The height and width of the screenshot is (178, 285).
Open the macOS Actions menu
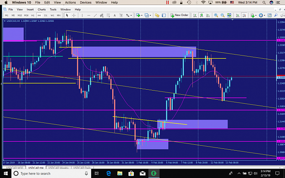click(70, 3)
